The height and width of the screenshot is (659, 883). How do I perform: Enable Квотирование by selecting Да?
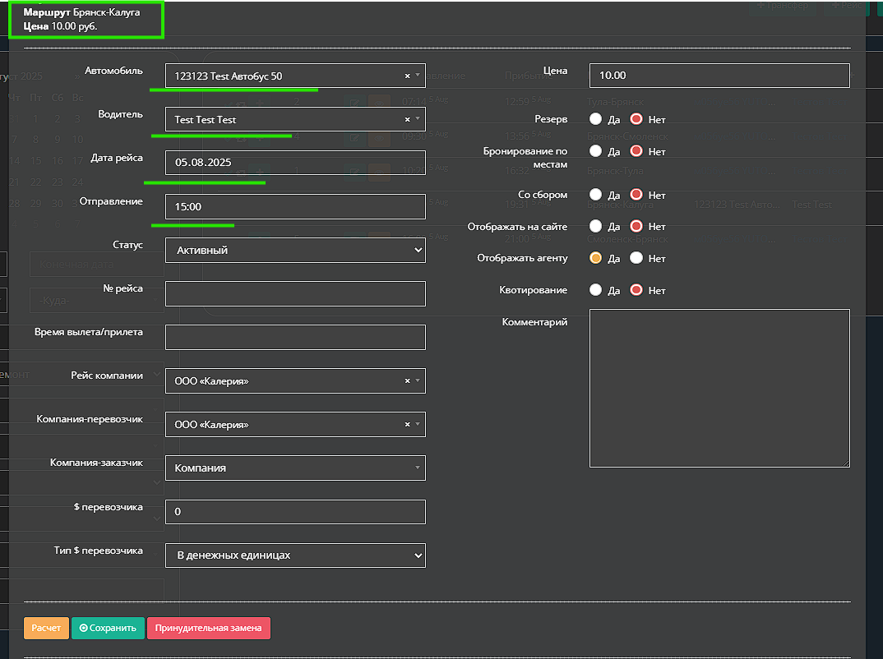tap(596, 290)
